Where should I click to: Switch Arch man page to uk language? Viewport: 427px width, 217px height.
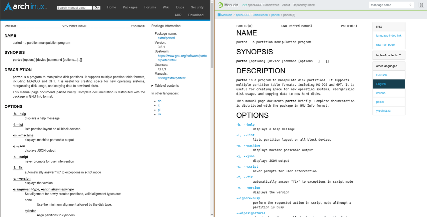click(x=159, y=114)
